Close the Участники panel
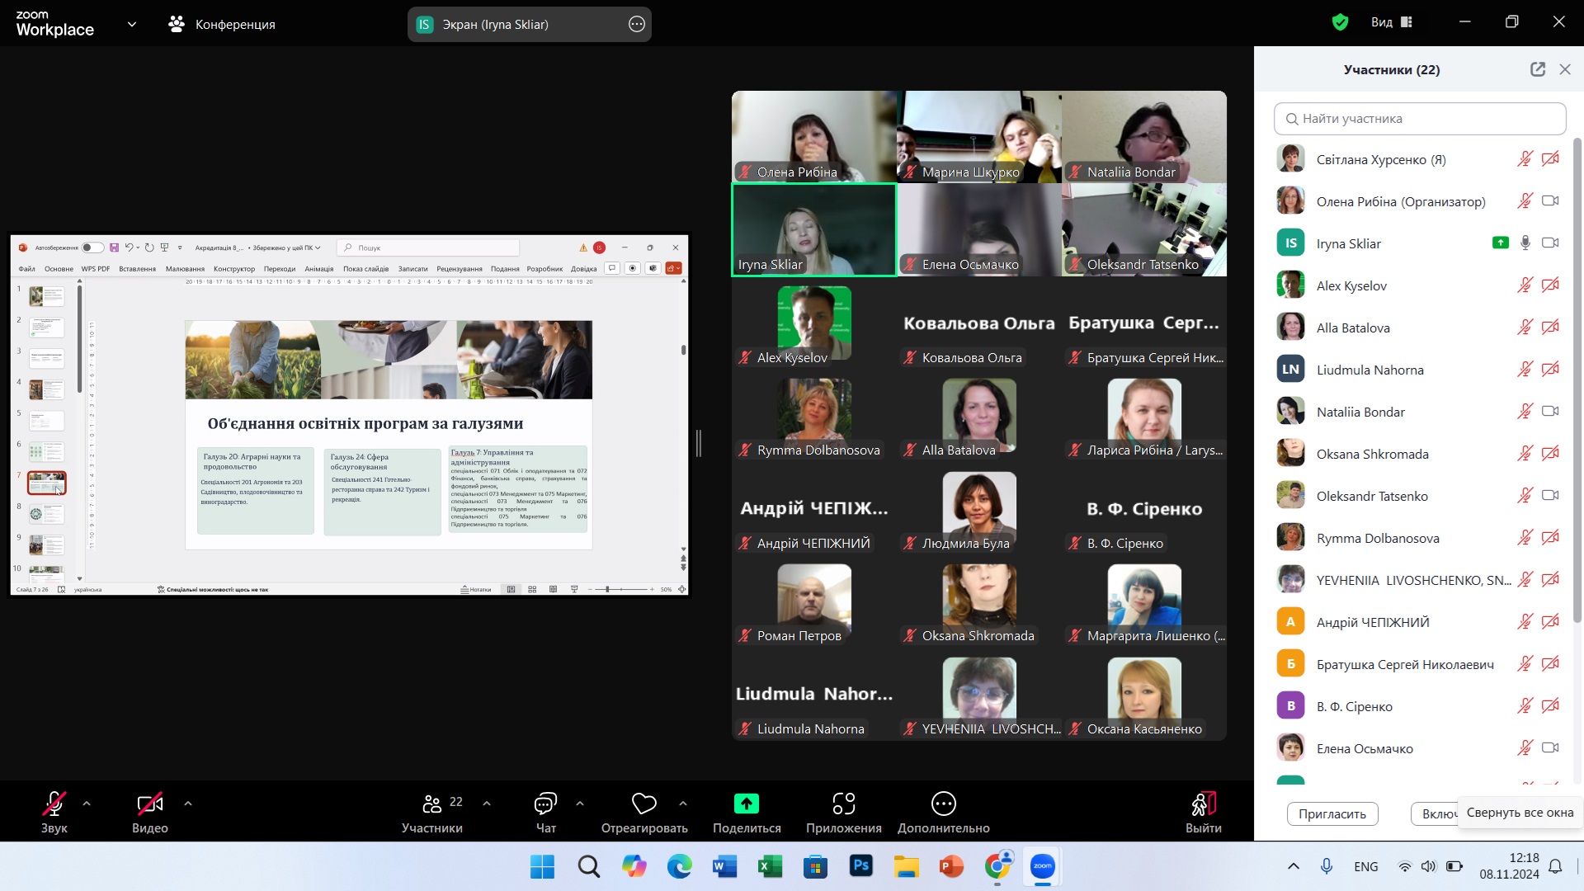Image resolution: width=1584 pixels, height=891 pixels. tap(1565, 69)
